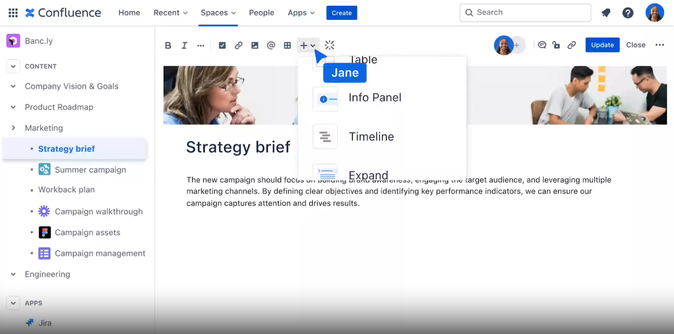The width and height of the screenshot is (674, 334).
Task: Open the Spaces dropdown
Action: point(218,13)
